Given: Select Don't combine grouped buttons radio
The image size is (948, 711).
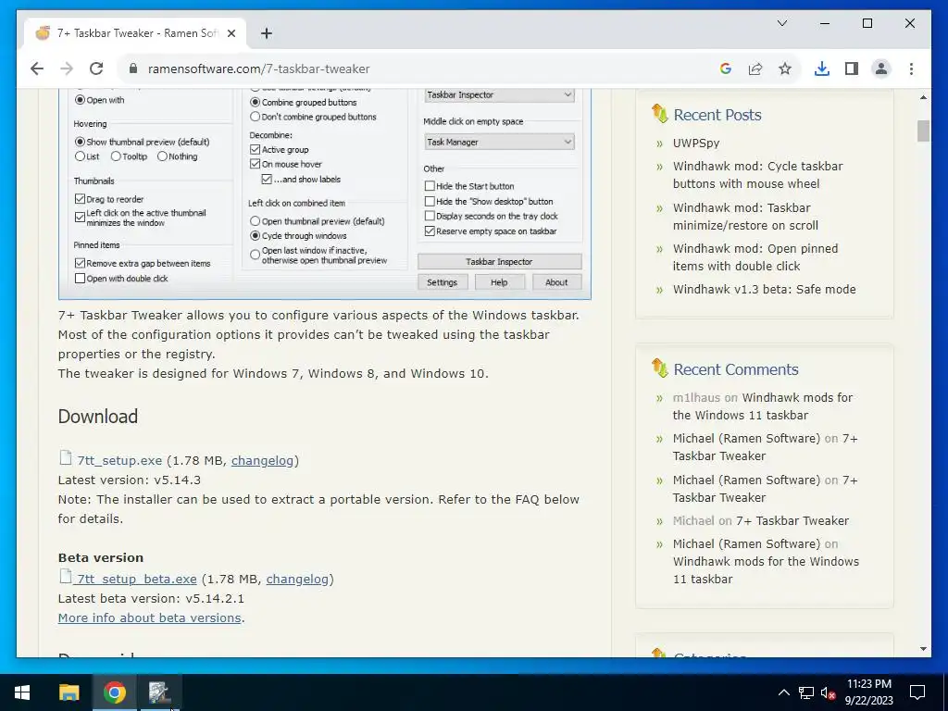Looking at the screenshot, I should point(256,117).
